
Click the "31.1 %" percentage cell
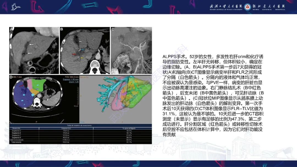129,142
